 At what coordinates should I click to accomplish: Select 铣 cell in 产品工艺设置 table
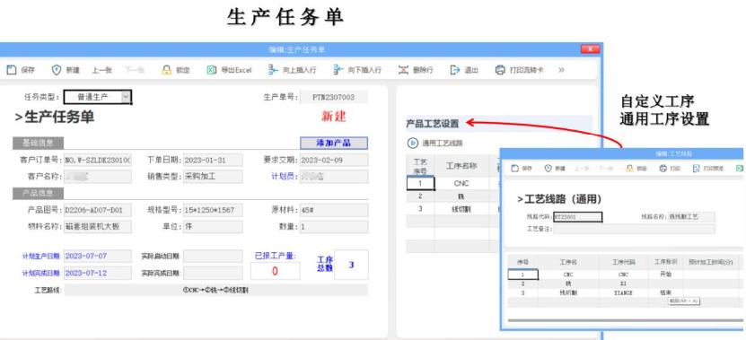tap(461, 196)
